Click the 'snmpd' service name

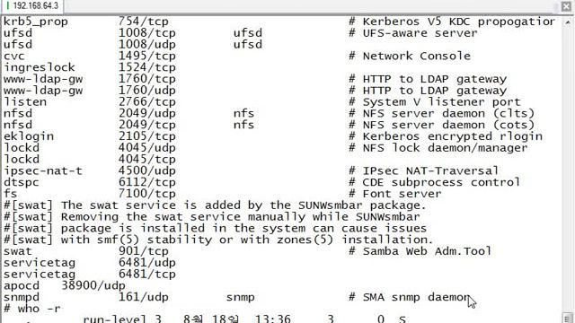(22, 297)
